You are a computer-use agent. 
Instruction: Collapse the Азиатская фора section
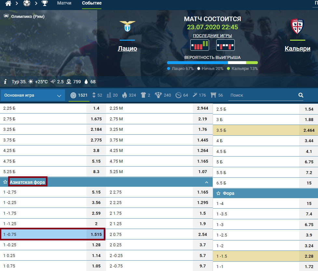tap(206, 182)
